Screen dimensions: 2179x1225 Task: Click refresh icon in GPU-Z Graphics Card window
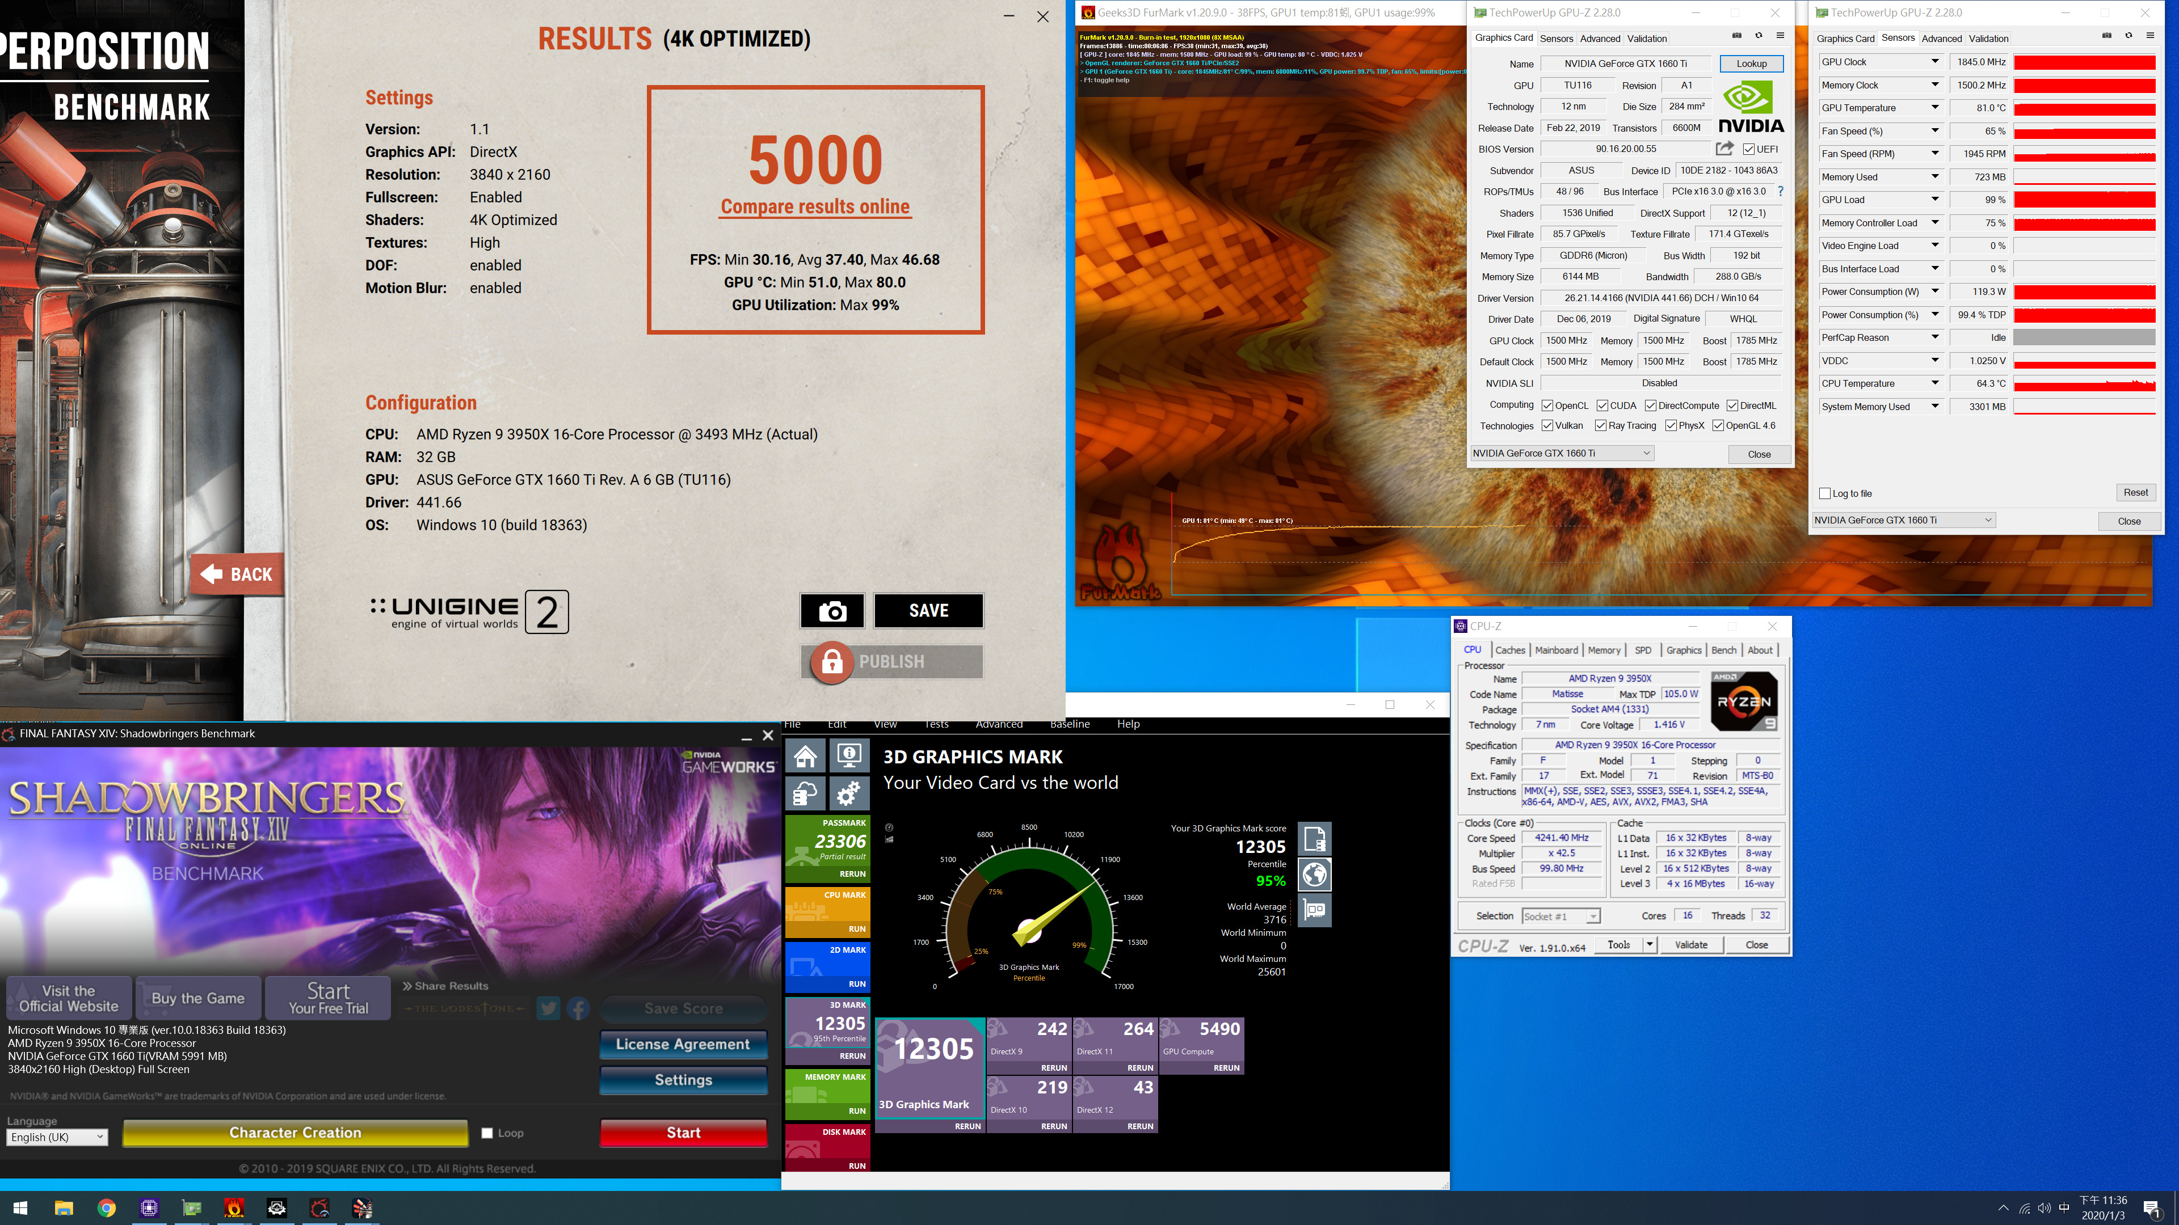[x=1759, y=36]
